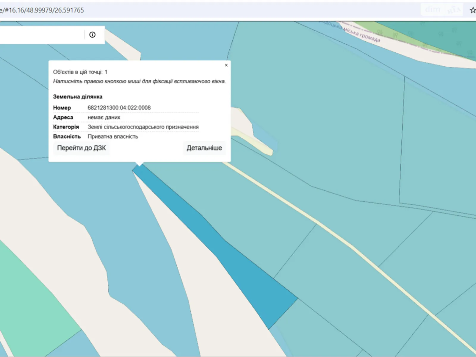This screenshot has width=476, height=357.
Task: Click the 'Перейти до ДЗК' button
Action: click(81, 148)
